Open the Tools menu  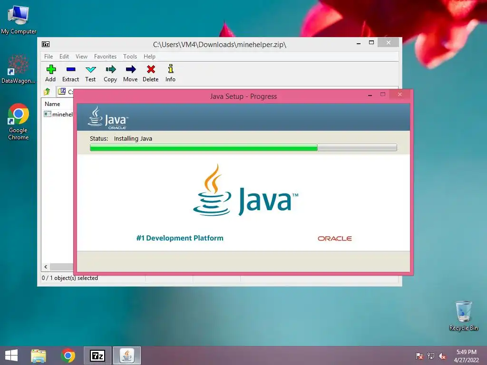(x=130, y=57)
